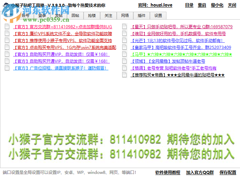
Task: Open 【皇家马甲】高吧龄软件号 link
Action: point(181,48)
